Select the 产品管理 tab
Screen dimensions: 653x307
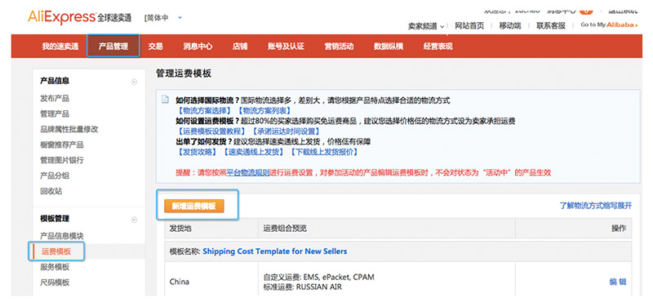point(113,47)
